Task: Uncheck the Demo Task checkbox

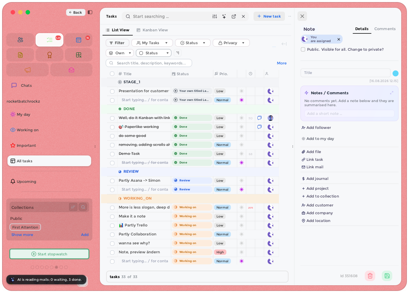Action: tap(112, 154)
